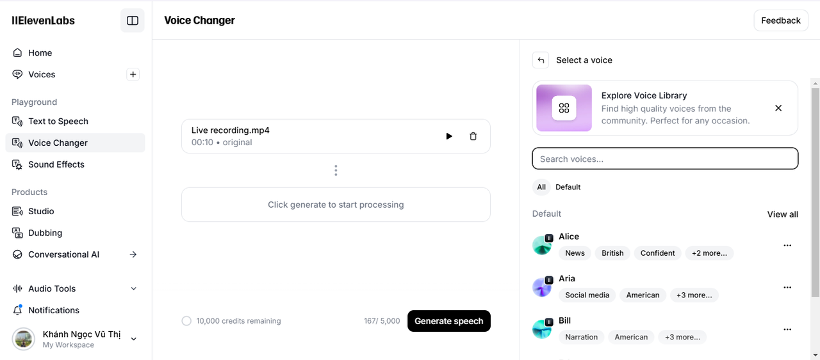Click View all default voices
This screenshot has height=360, width=820.
coord(783,214)
